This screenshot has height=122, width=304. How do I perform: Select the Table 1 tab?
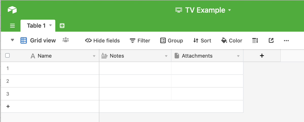(36, 26)
